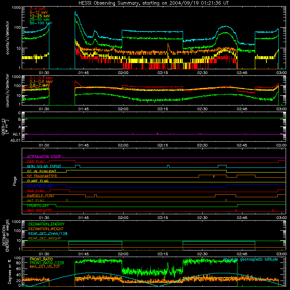This screenshot has height=290, width=290.
Task: Click the 0.3-0.8 MeV legend label
Action: [x=41, y=82]
